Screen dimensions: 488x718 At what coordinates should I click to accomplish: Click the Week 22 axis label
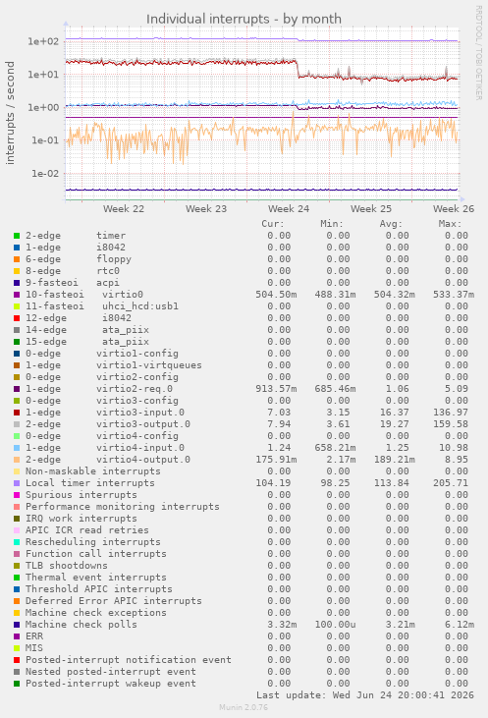[x=124, y=209]
